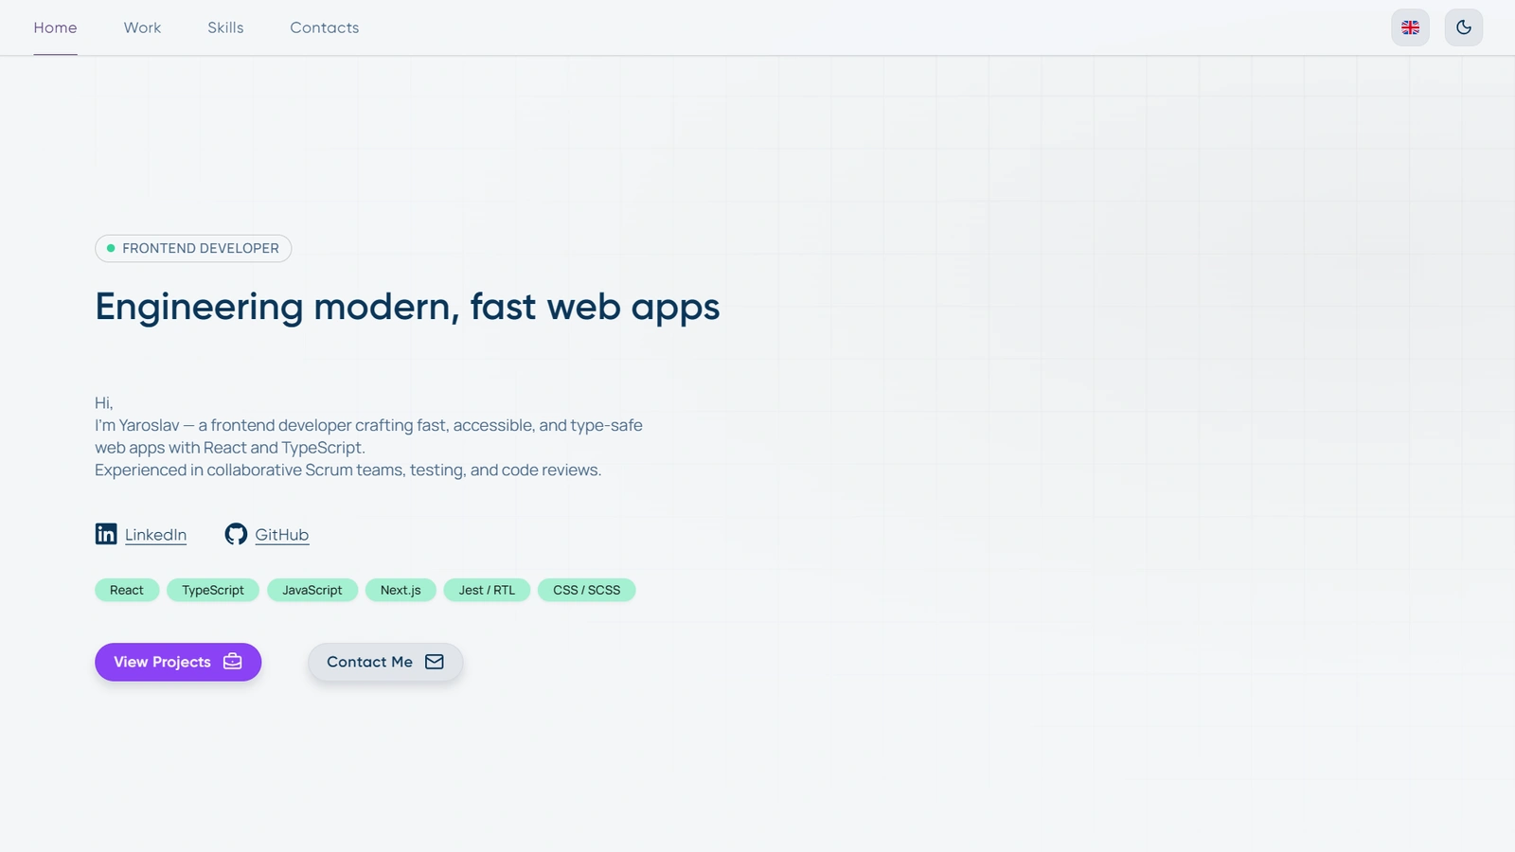Open the Skills nav item
The image size is (1515, 852).
click(x=225, y=27)
